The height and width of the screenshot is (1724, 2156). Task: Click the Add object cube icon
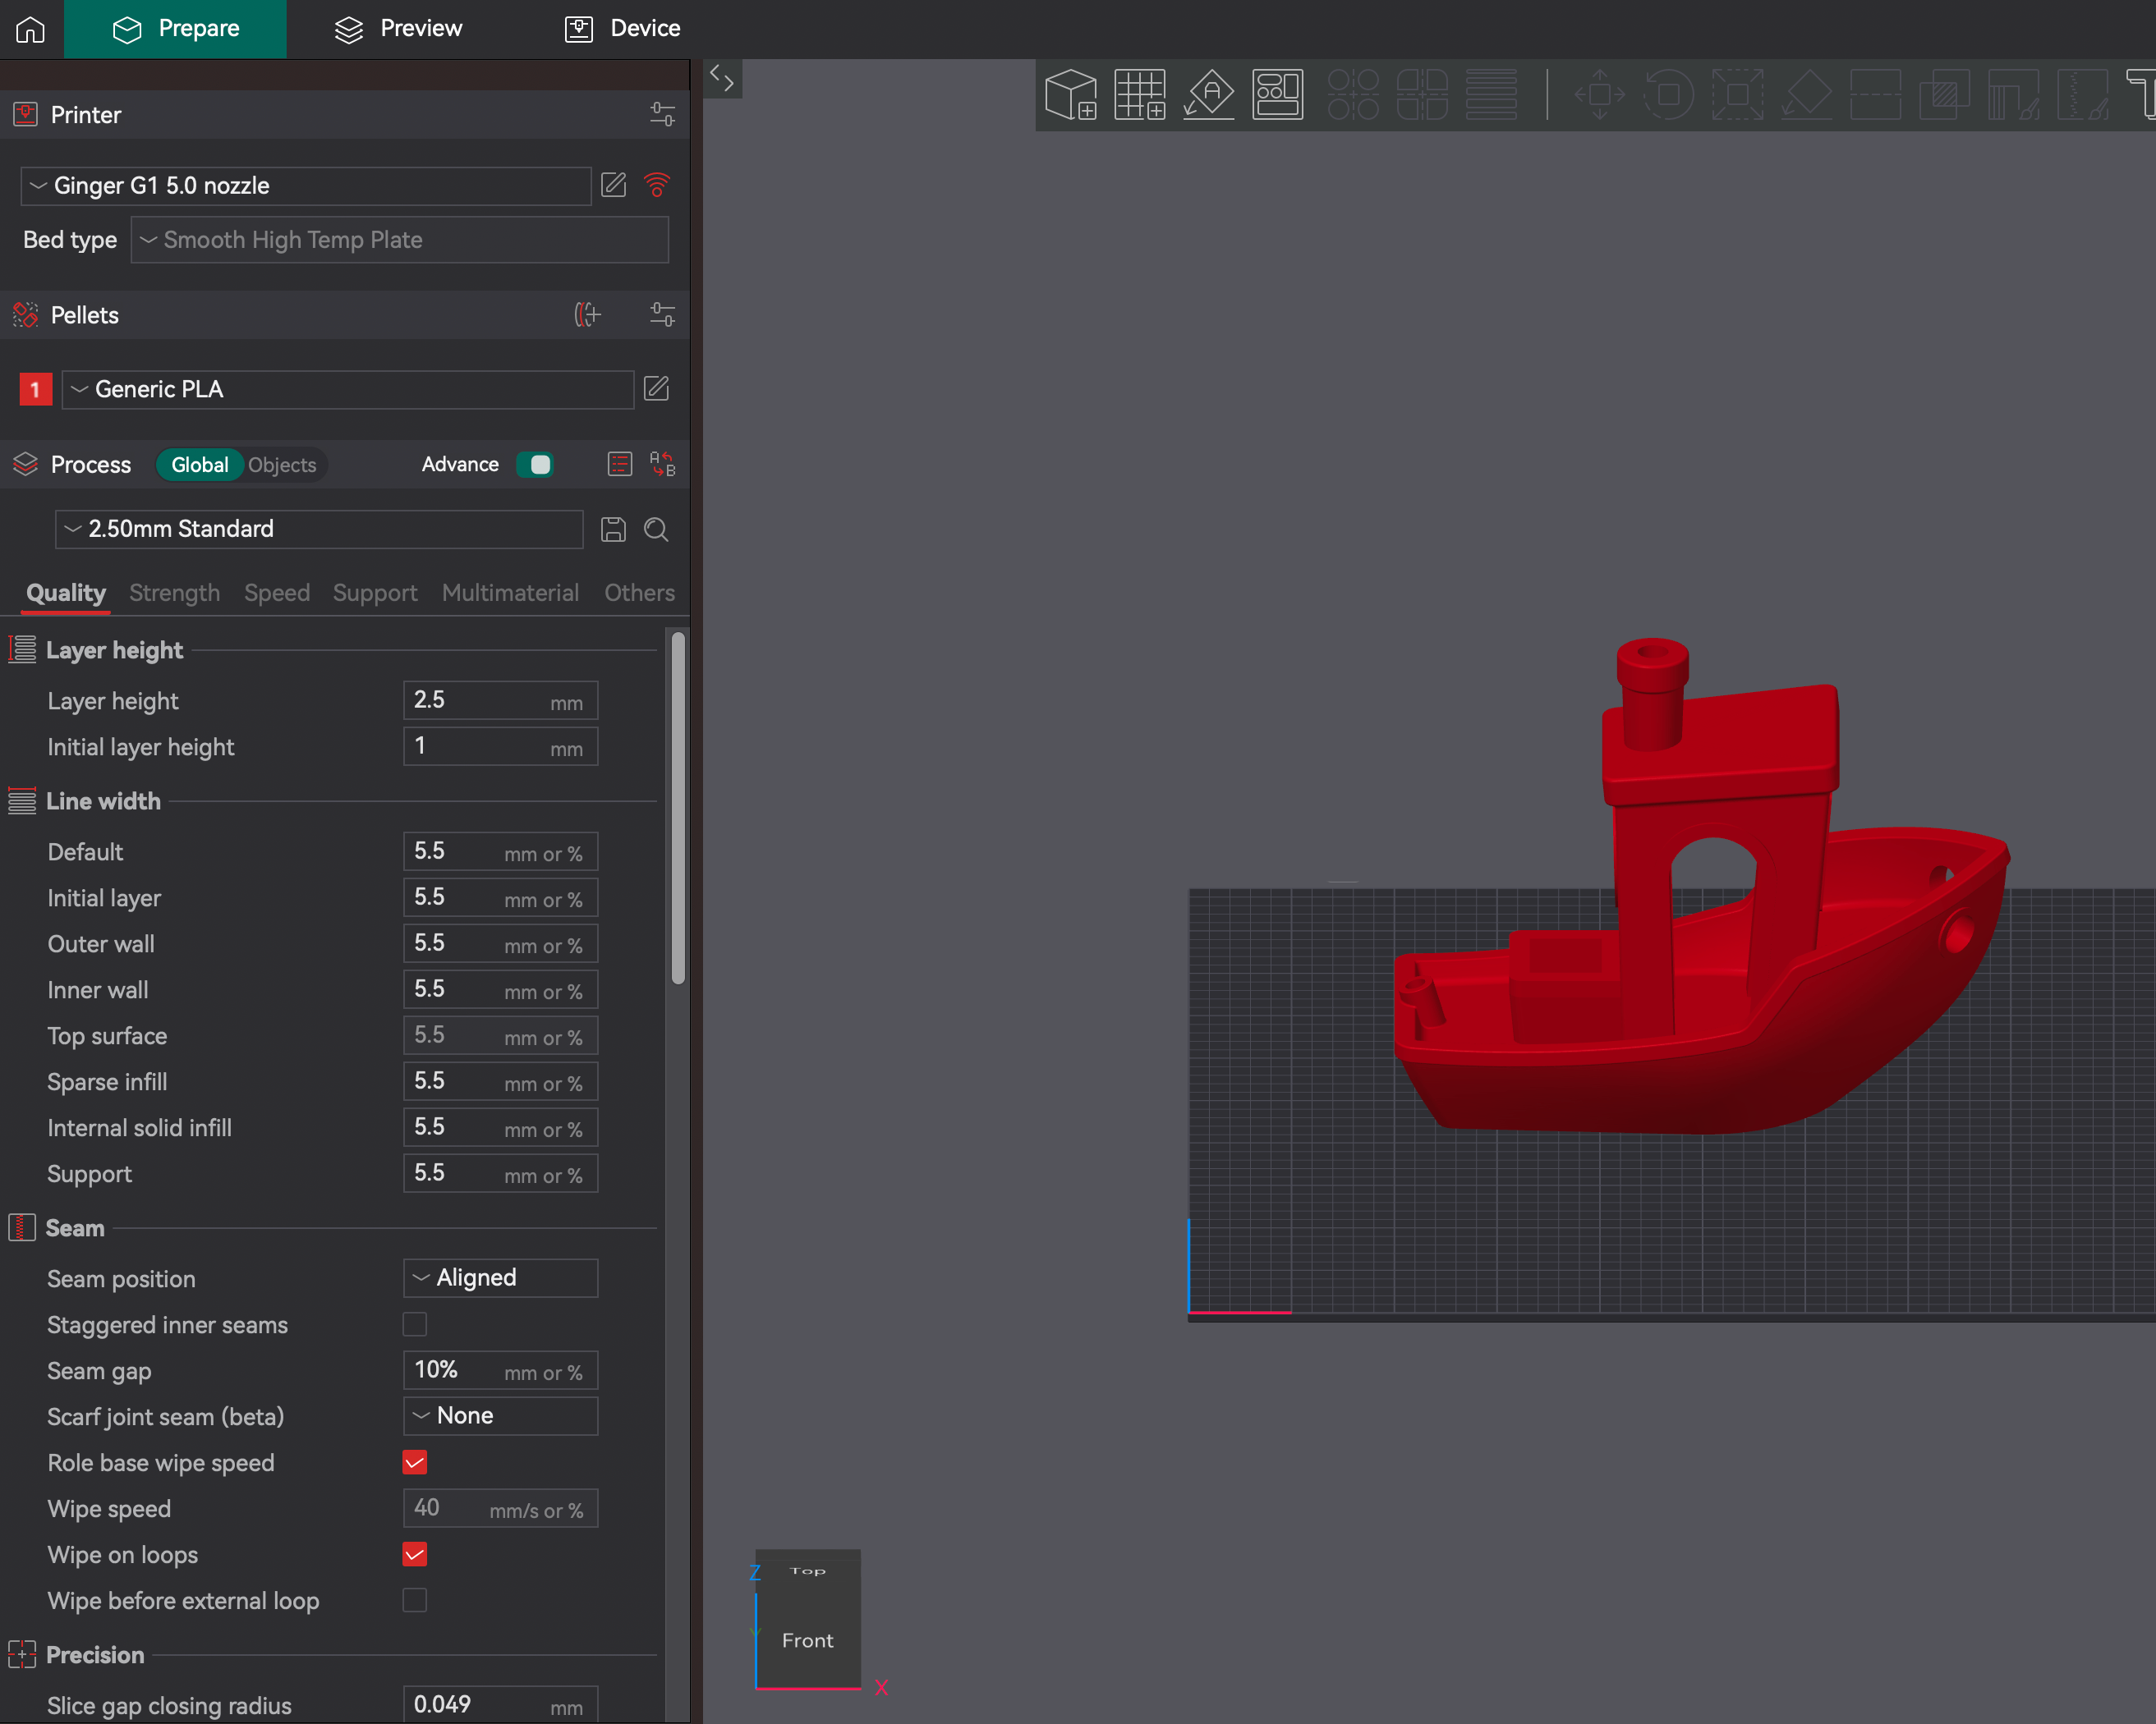coord(1070,95)
